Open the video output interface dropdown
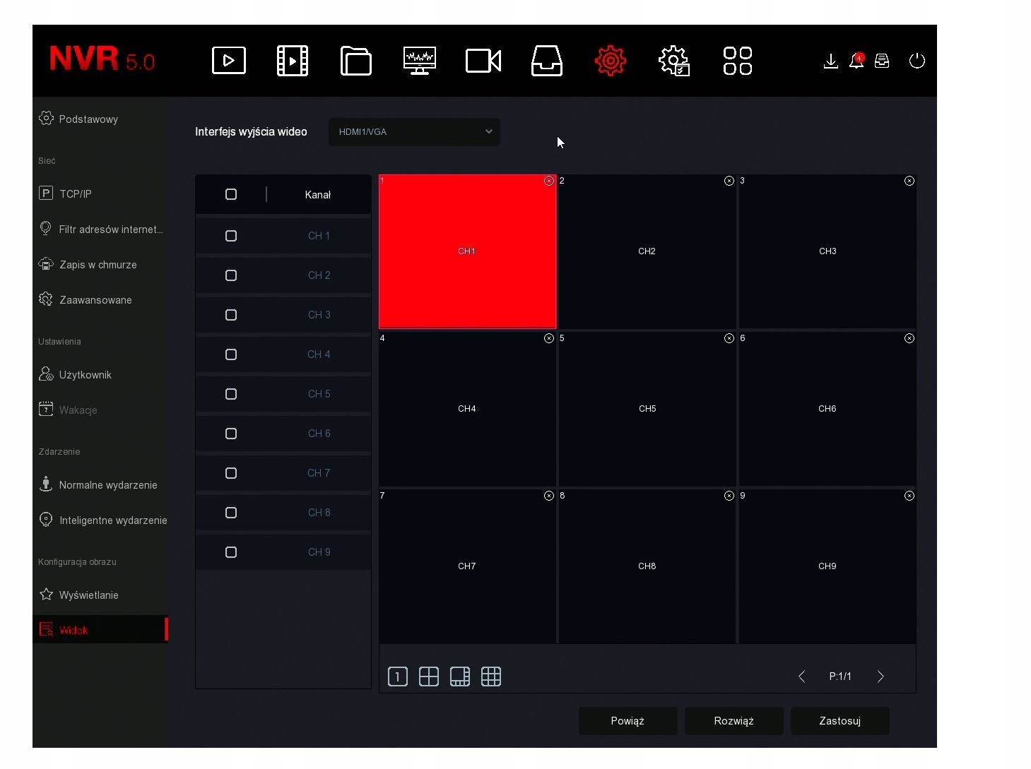1031x769 pixels. 414,132
